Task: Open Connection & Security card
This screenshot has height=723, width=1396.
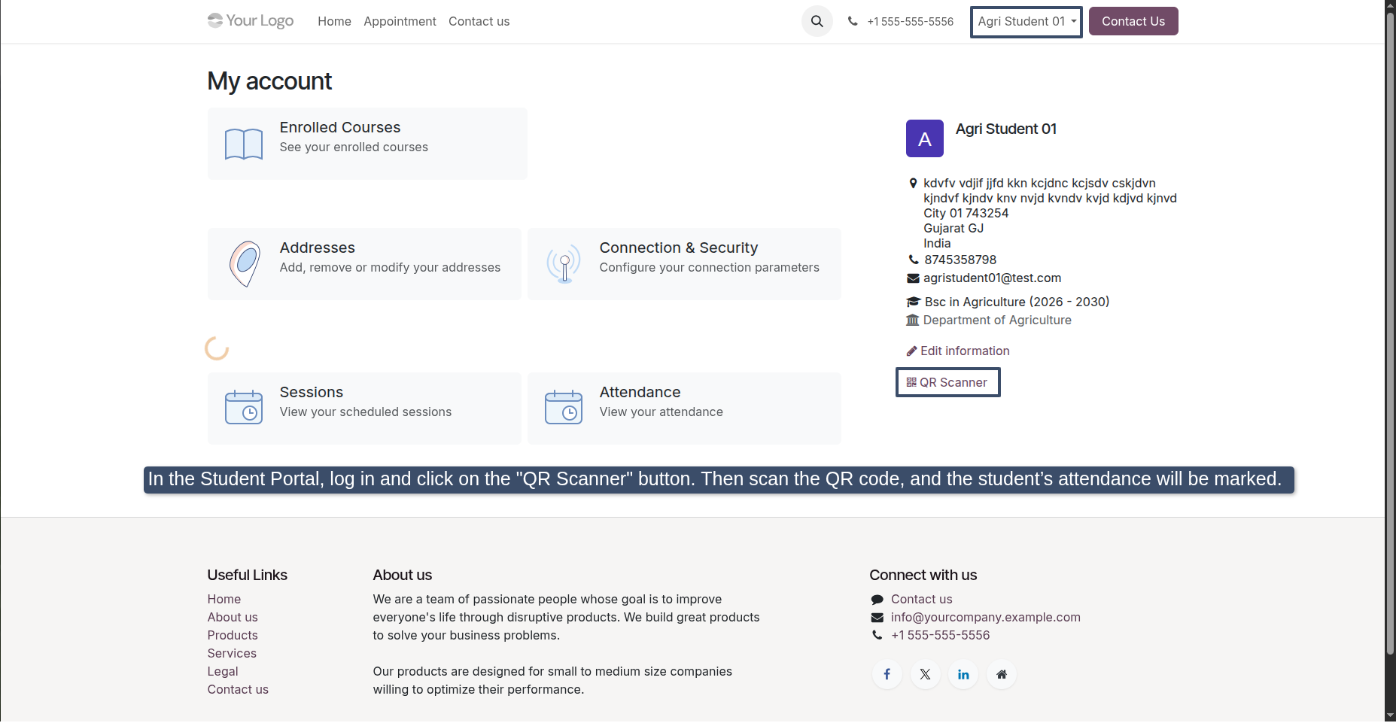Action: click(684, 264)
